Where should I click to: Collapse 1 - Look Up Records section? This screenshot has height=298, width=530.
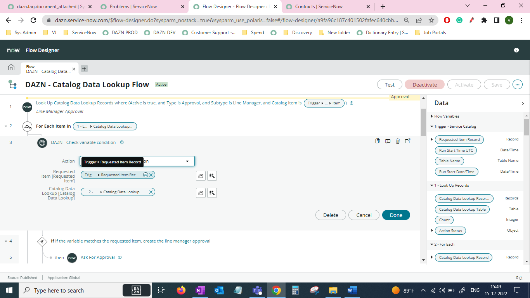pyautogui.click(x=432, y=185)
